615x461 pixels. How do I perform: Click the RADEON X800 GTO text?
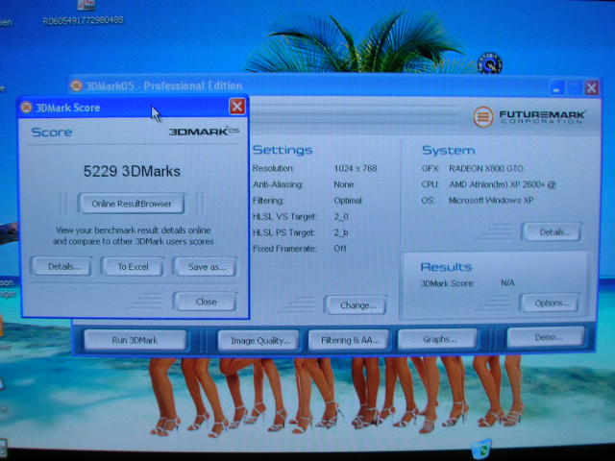486,169
